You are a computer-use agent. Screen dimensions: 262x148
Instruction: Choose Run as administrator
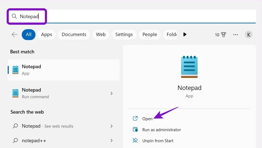tap(162, 130)
